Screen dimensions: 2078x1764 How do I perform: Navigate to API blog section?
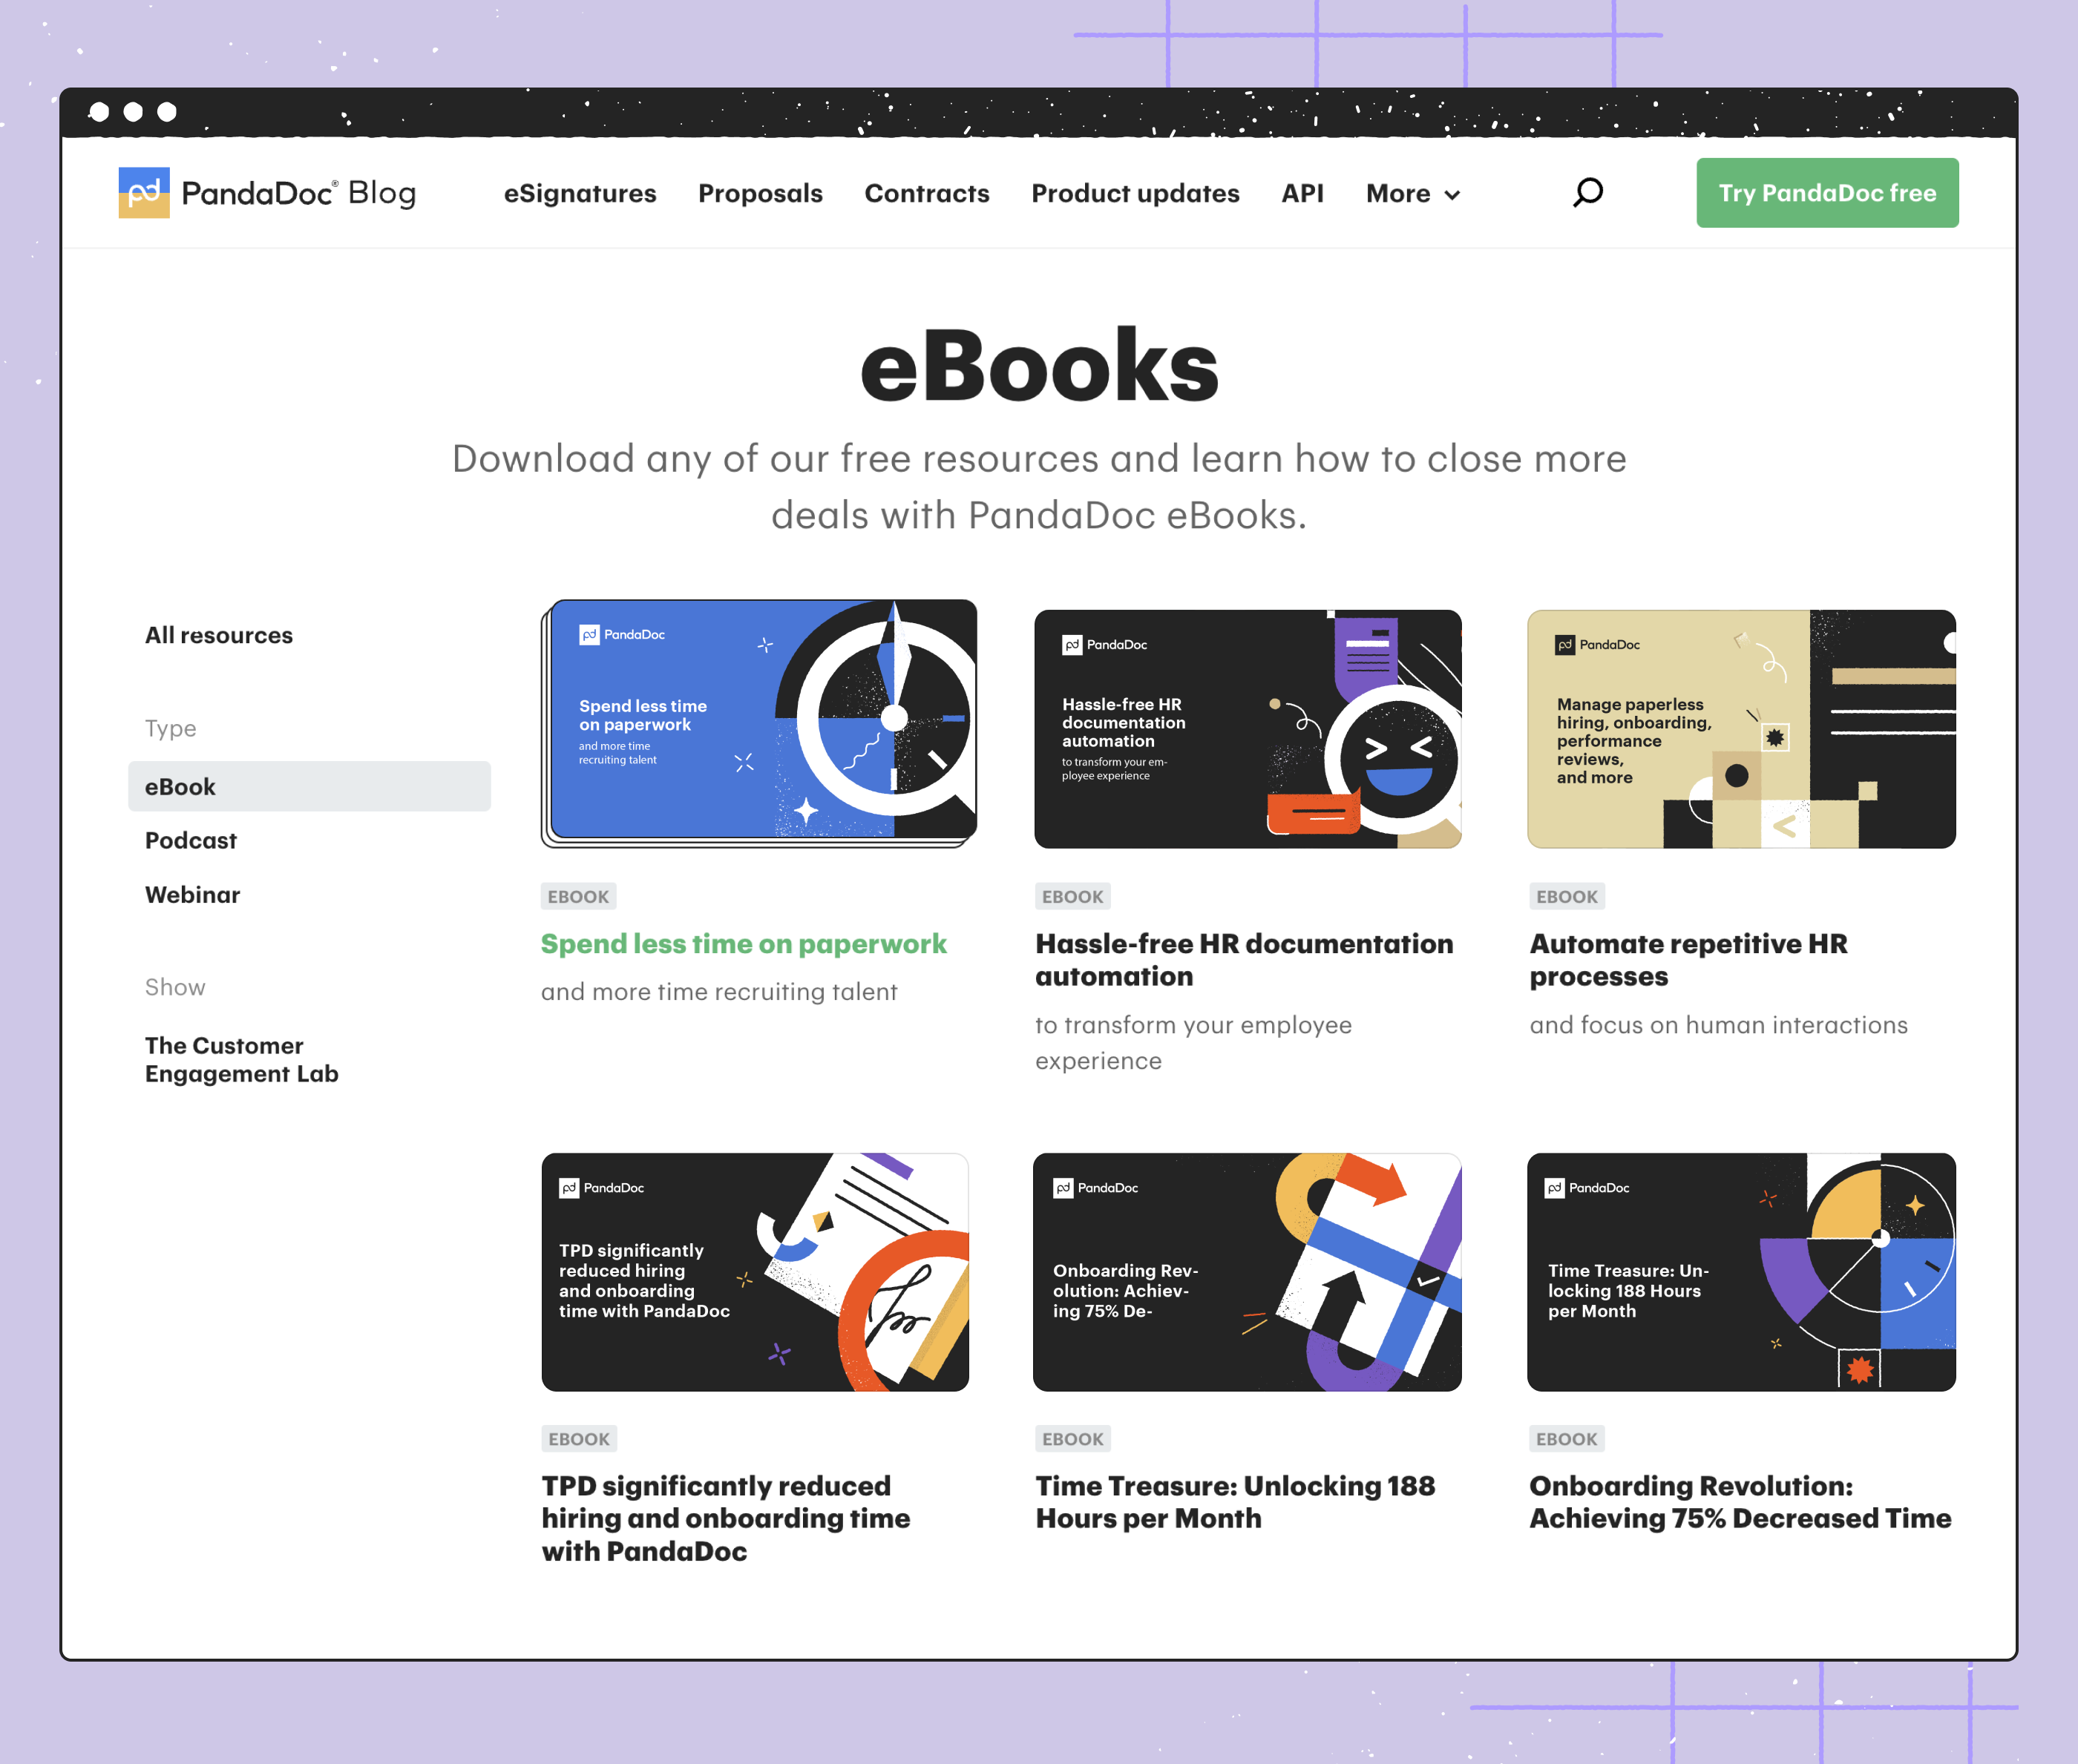1302,193
